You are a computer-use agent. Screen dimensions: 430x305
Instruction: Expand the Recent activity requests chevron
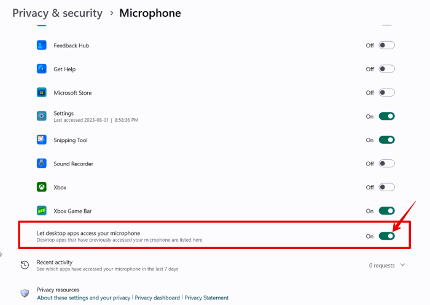tap(403, 265)
